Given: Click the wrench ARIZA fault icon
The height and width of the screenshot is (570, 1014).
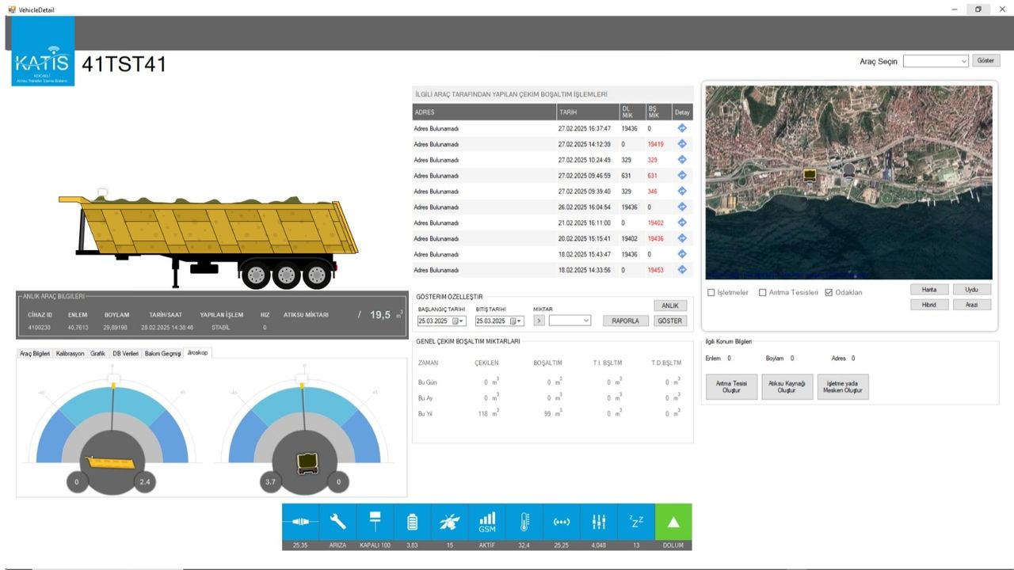Looking at the screenshot, I should point(337,522).
